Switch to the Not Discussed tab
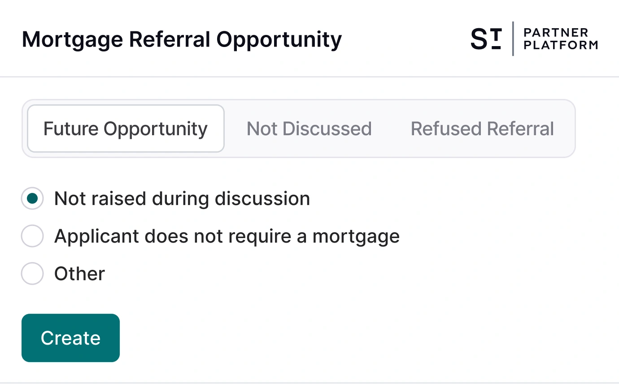This screenshot has height=384, width=619. pos(309,128)
